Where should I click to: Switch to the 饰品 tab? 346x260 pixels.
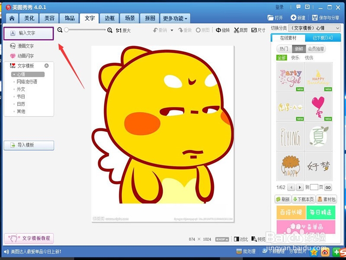(70, 18)
